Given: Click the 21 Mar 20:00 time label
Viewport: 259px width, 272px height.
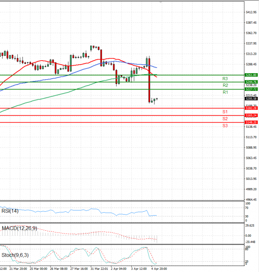Looking at the screenshot, I should click(18, 269).
